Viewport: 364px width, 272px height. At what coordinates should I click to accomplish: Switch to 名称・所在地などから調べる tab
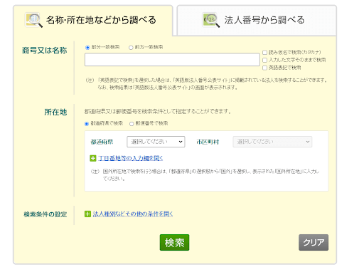(x=93, y=21)
